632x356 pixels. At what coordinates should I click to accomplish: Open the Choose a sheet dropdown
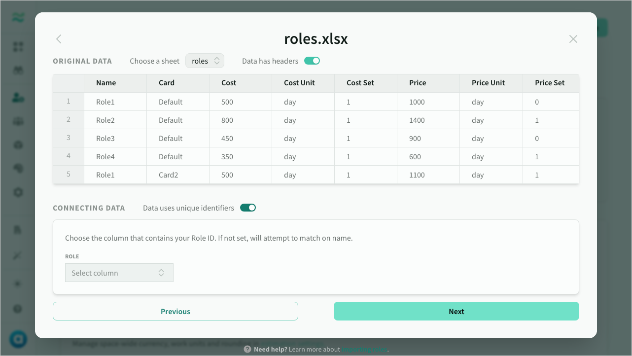205,61
